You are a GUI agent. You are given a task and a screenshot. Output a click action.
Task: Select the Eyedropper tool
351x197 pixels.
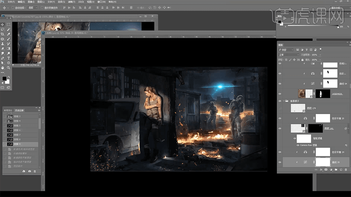9,34
